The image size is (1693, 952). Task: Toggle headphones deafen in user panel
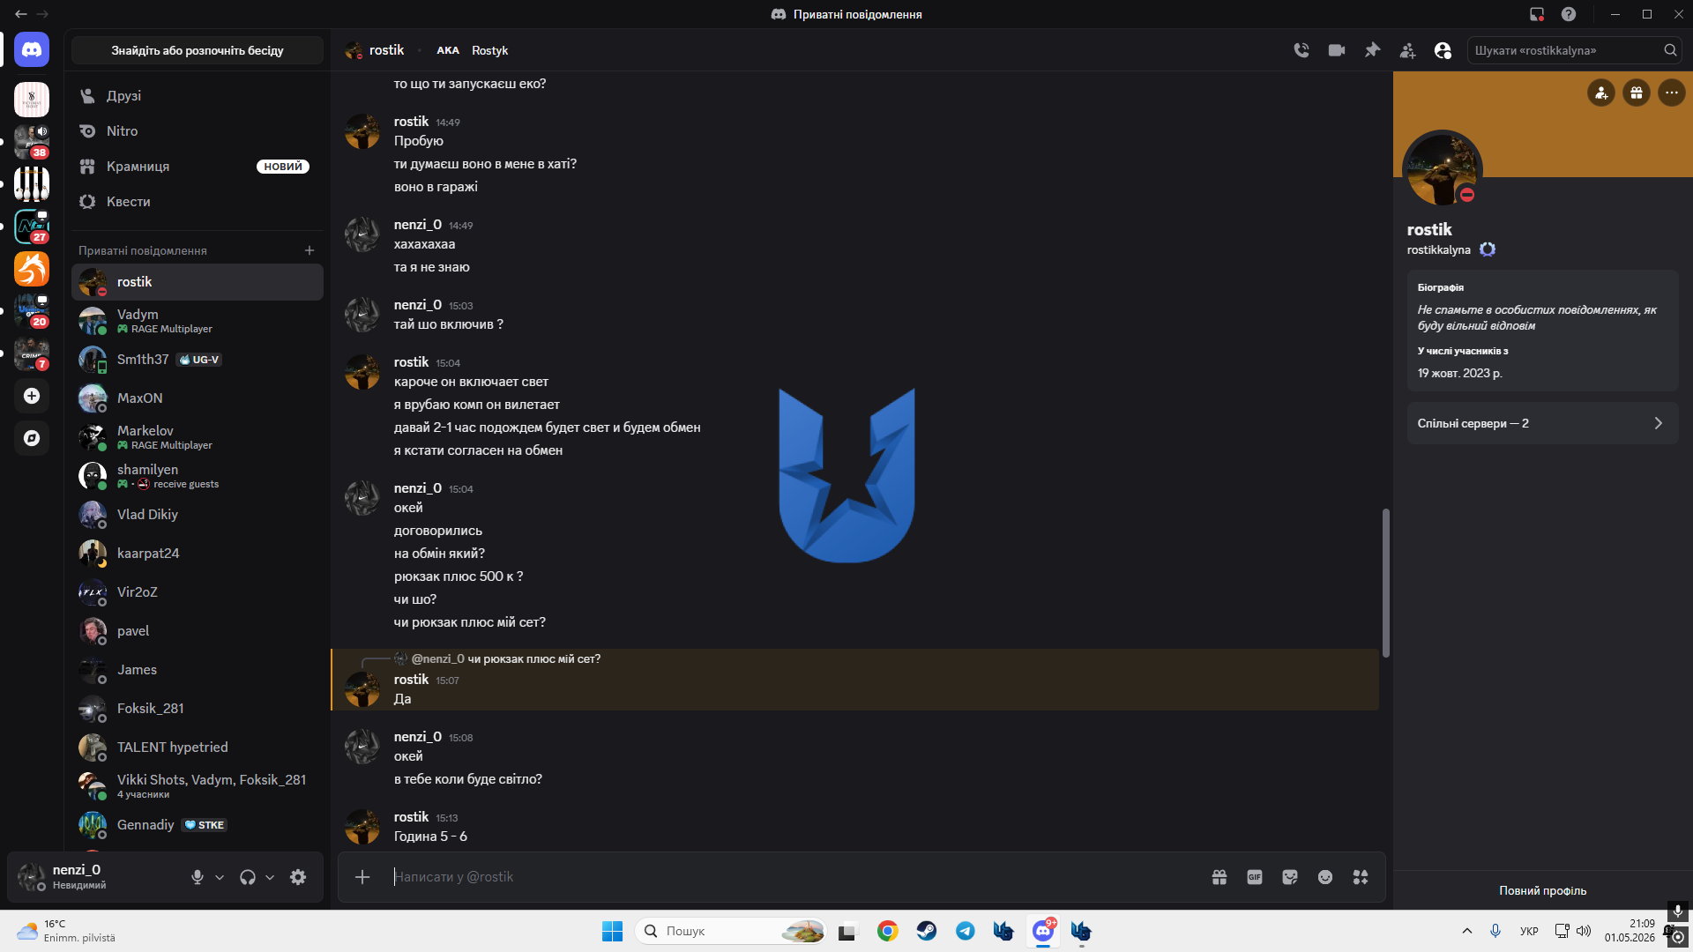click(x=248, y=877)
